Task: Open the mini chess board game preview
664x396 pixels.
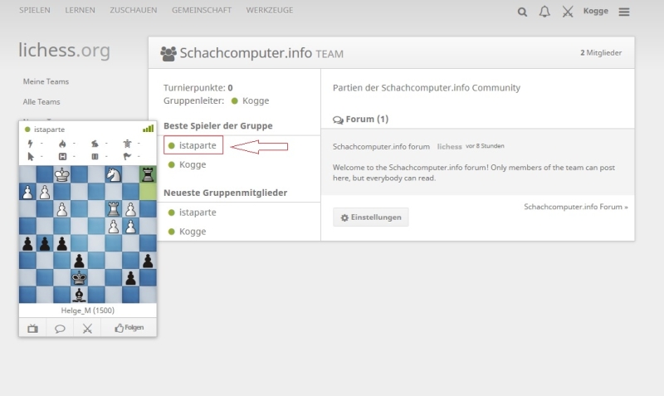Action: pos(88,234)
